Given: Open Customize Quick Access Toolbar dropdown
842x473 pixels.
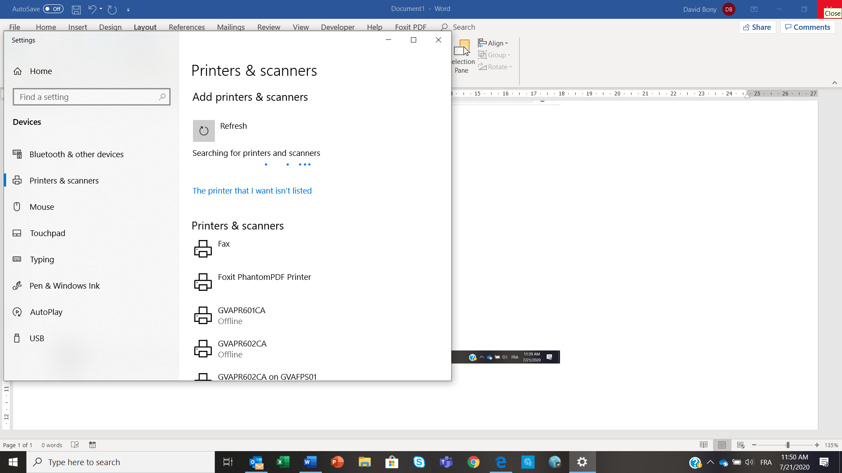Looking at the screenshot, I should [x=128, y=10].
